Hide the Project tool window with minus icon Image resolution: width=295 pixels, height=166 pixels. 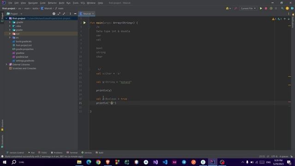coord(75,14)
